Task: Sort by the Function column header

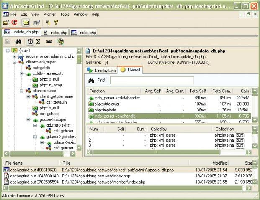Action: 113,91
